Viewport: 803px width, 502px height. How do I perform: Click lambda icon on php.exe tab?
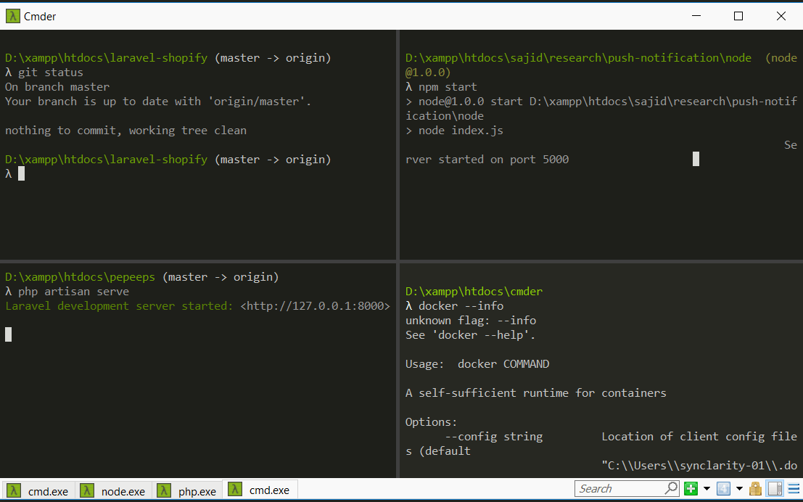coord(163,490)
